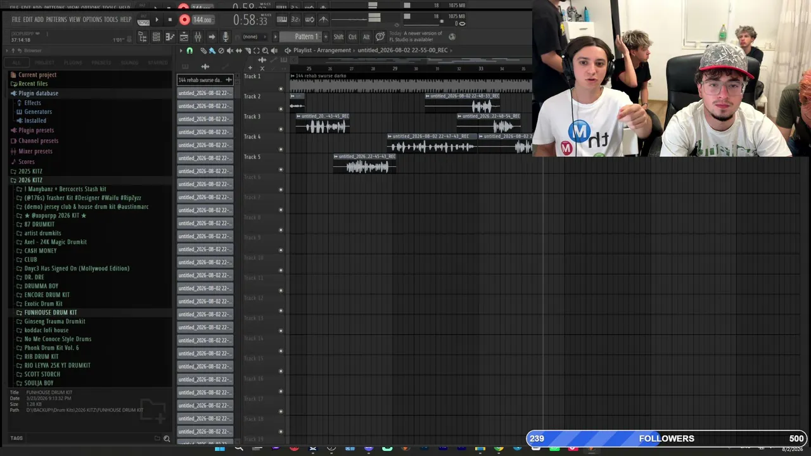Select the playlist Draw pencil tool
The height and width of the screenshot is (456, 811).
(203, 51)
